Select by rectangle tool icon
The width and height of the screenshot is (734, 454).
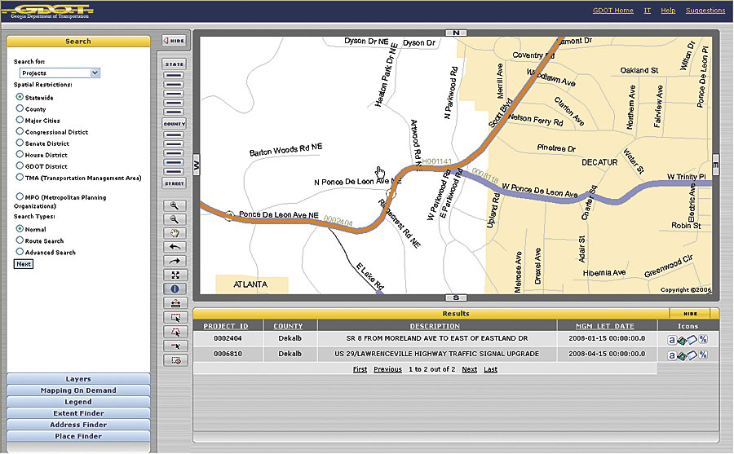[175, 318]
